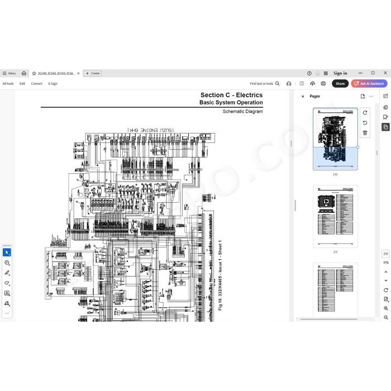The image size is (391, 391).
Task: Click the current page number box 210
Action: [385, 254]
